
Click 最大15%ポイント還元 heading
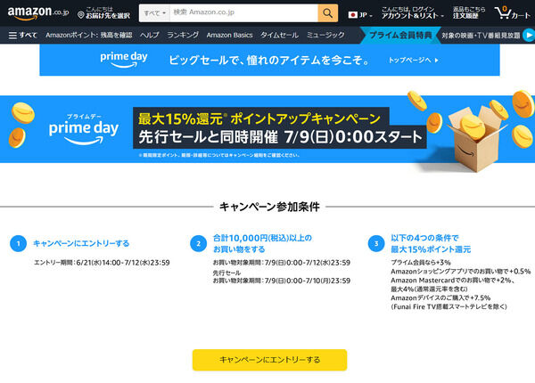[x=431, y=249]
